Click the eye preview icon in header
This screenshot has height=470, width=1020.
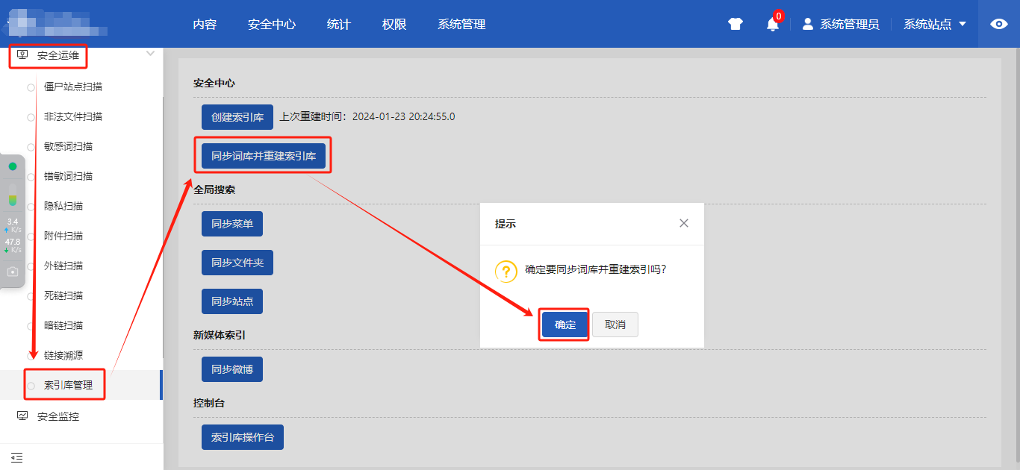click(x=998, y=24)
